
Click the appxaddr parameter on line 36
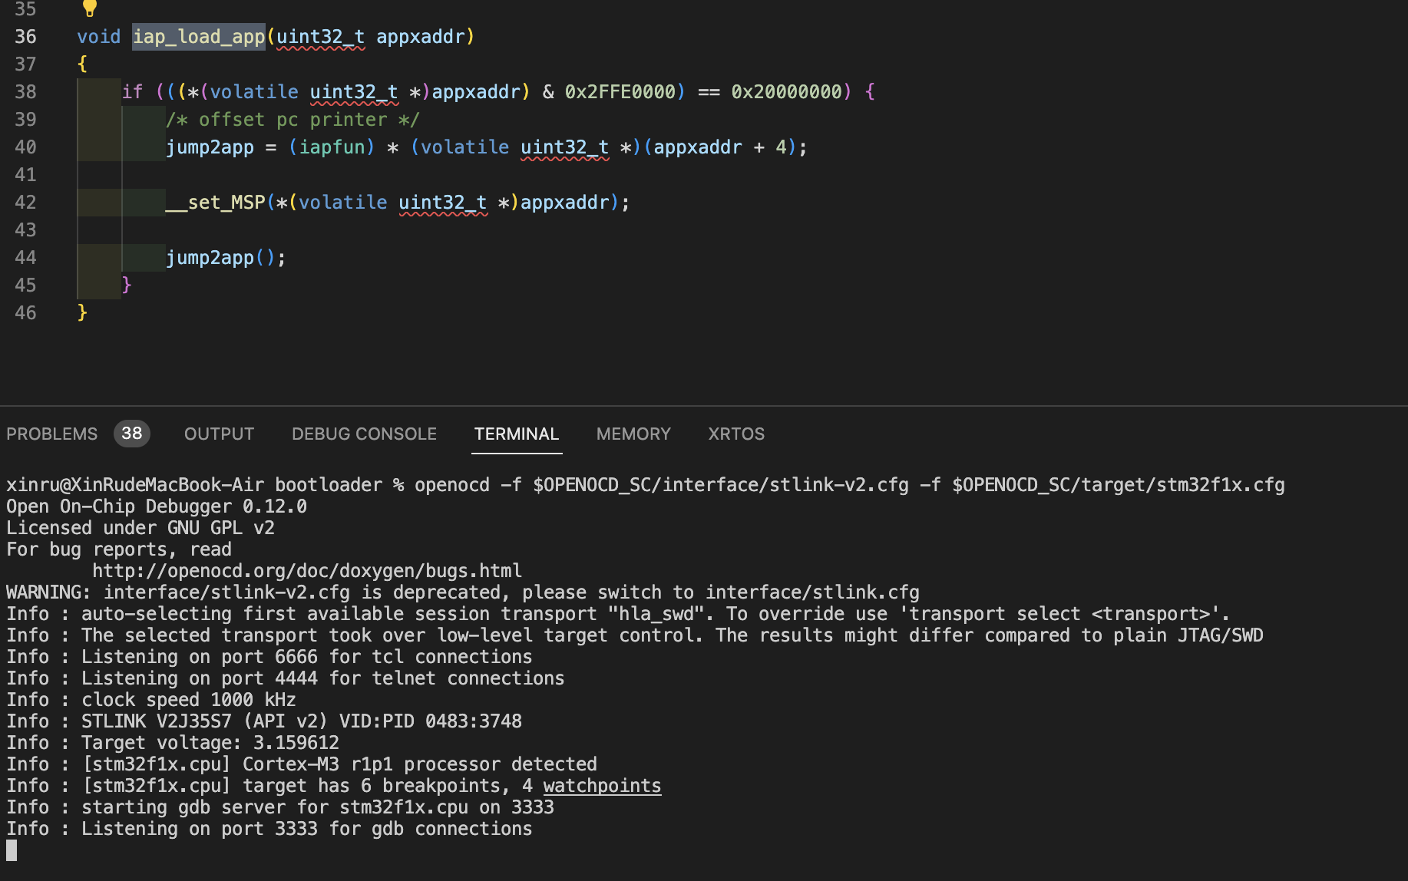421,37
